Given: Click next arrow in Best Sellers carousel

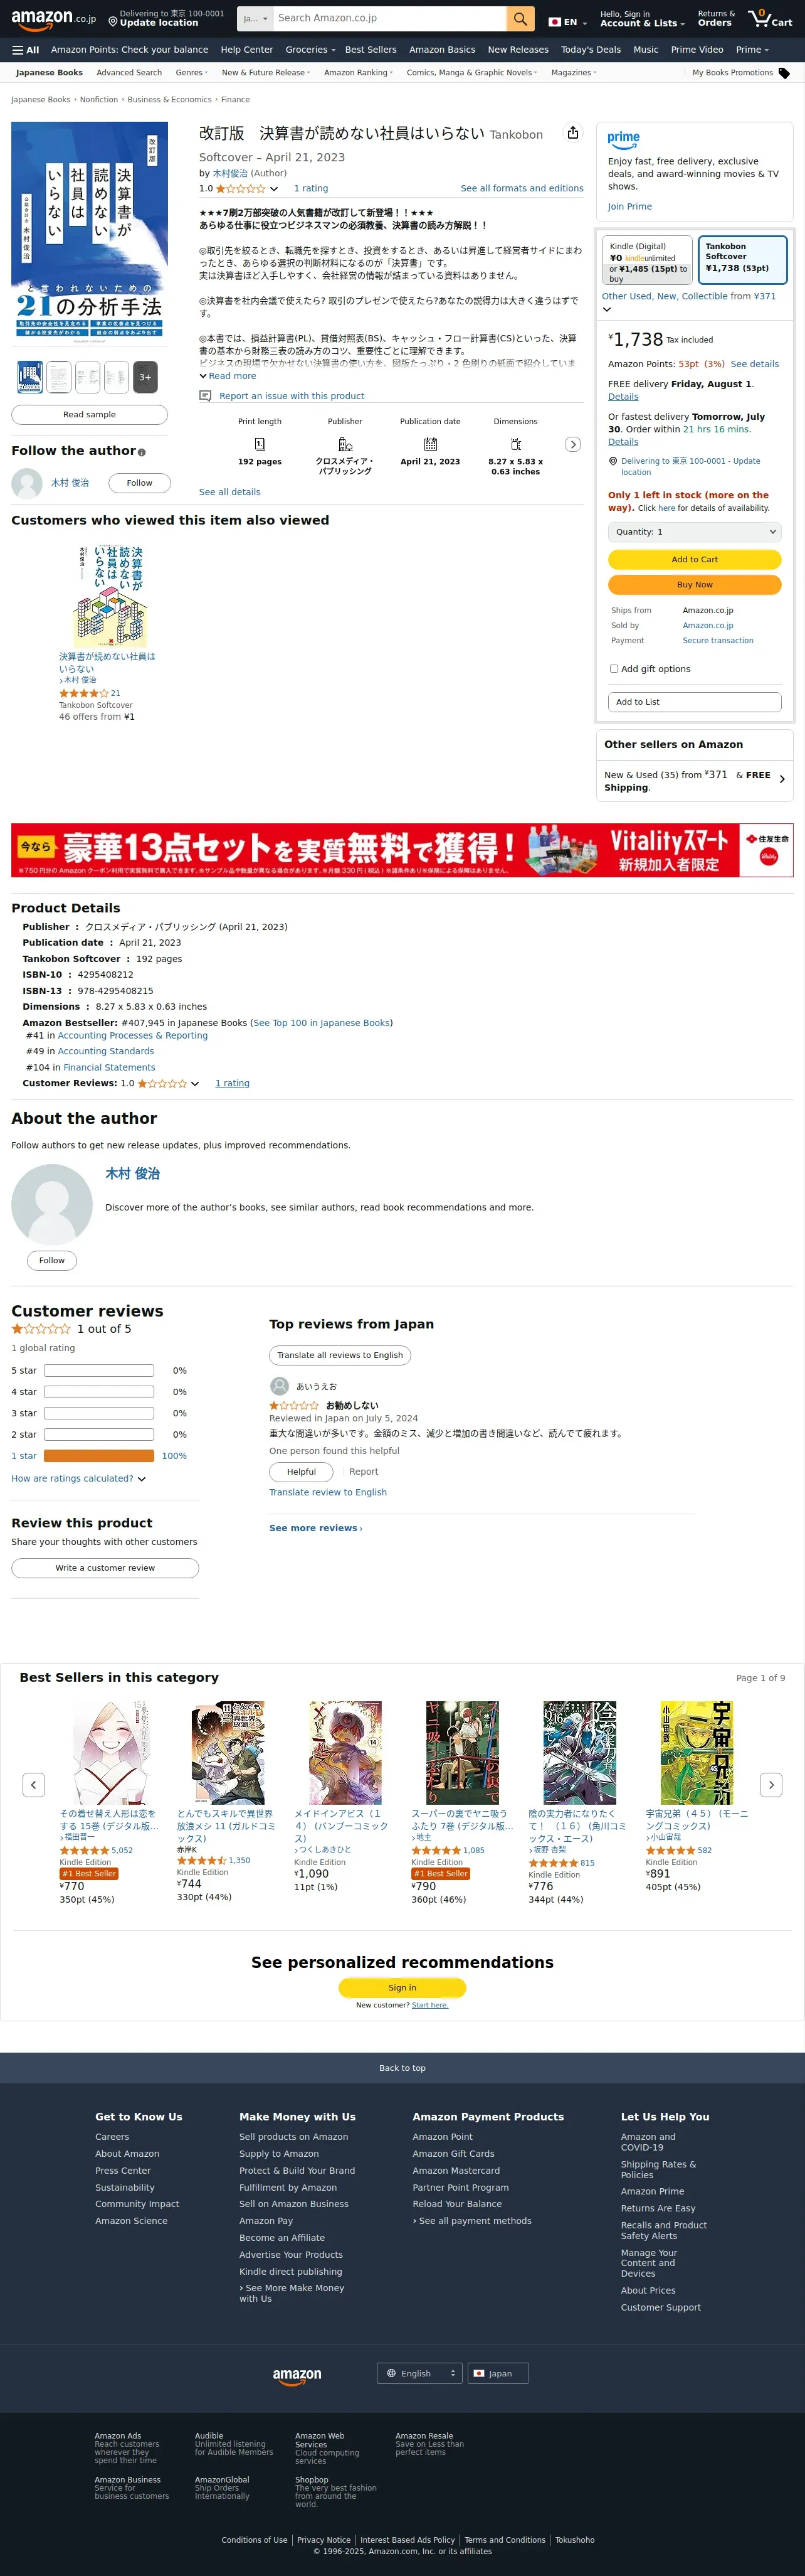Looking at the screenshot, I should [x=770, y=1785].
